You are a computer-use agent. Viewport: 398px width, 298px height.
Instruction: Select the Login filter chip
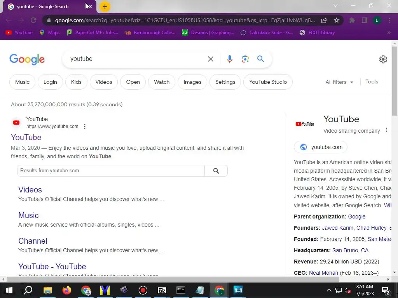tap(50, 82)
